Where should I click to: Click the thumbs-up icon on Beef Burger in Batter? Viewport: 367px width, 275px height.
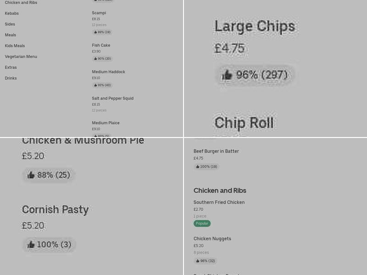[197, 166]
